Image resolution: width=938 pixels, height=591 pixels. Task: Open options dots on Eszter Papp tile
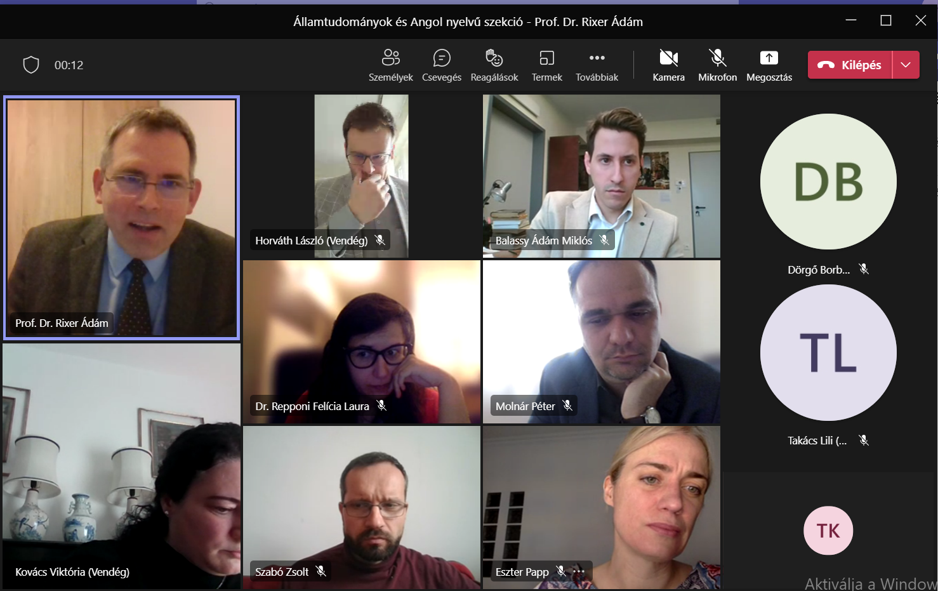point(579,572)
